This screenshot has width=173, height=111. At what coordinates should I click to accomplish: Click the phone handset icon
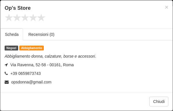point(6,73)
